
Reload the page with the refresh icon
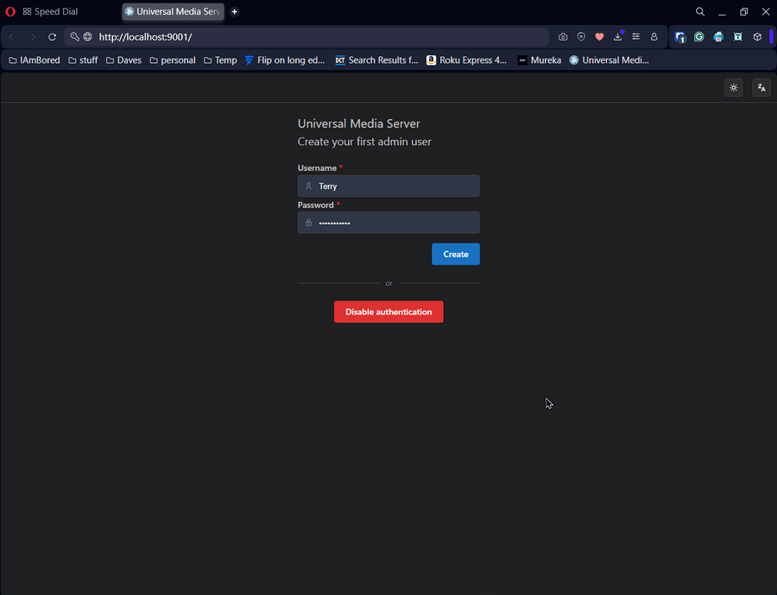52,36
